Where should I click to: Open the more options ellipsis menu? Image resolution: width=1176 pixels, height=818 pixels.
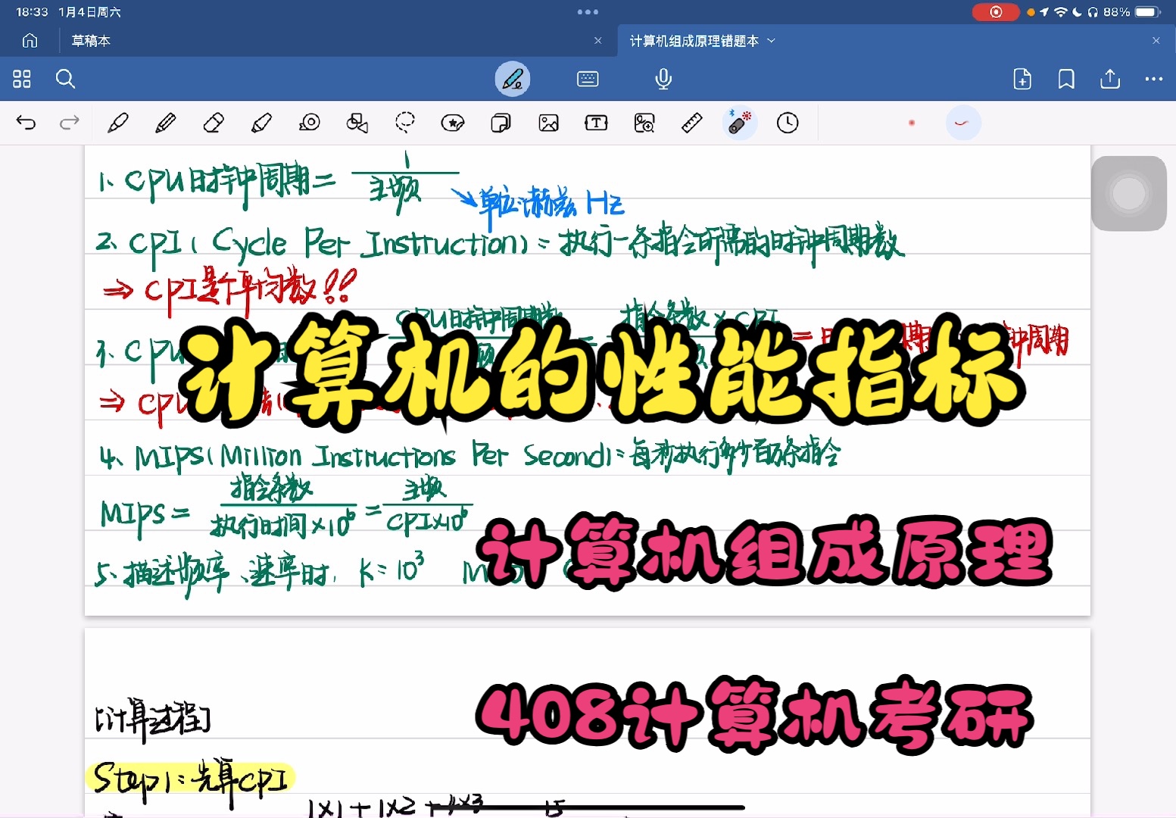pos(1153,79)
